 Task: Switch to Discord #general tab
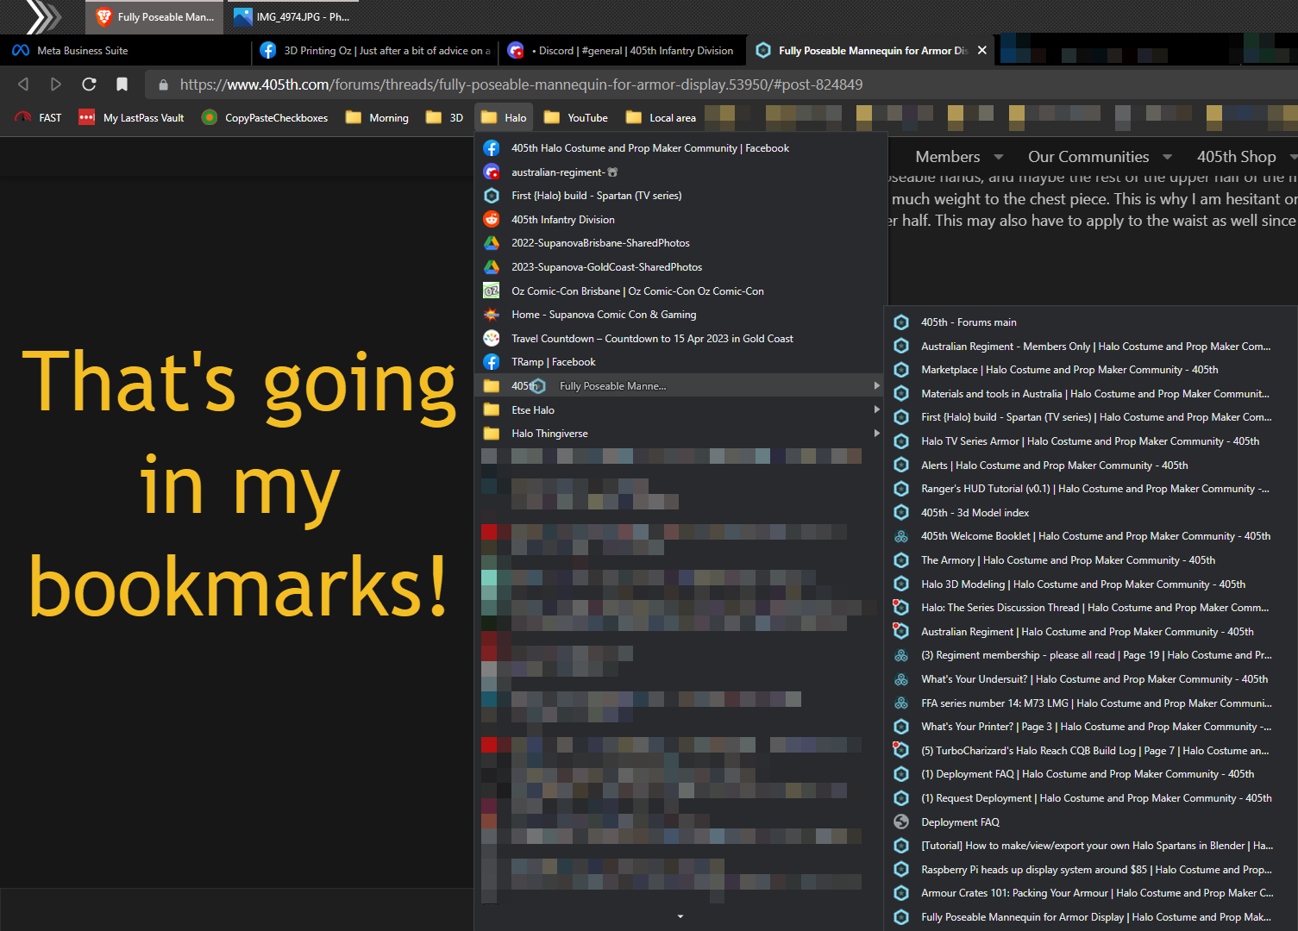pos(621,51)
